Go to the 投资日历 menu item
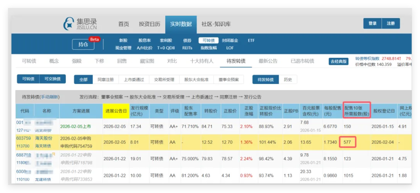This screenshot has width=420, height=193. [x=150, y=24]
